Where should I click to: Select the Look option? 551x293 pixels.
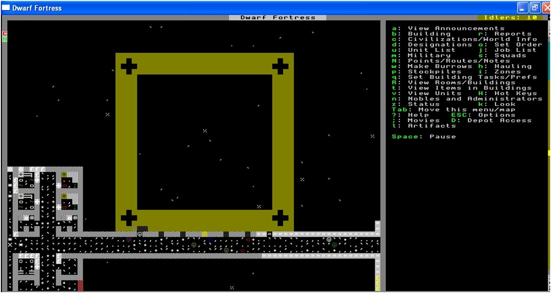497,104
